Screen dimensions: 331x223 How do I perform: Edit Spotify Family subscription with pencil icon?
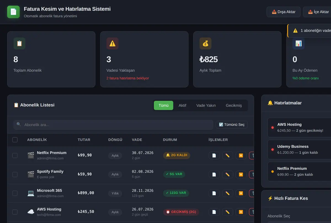point(228,174)
